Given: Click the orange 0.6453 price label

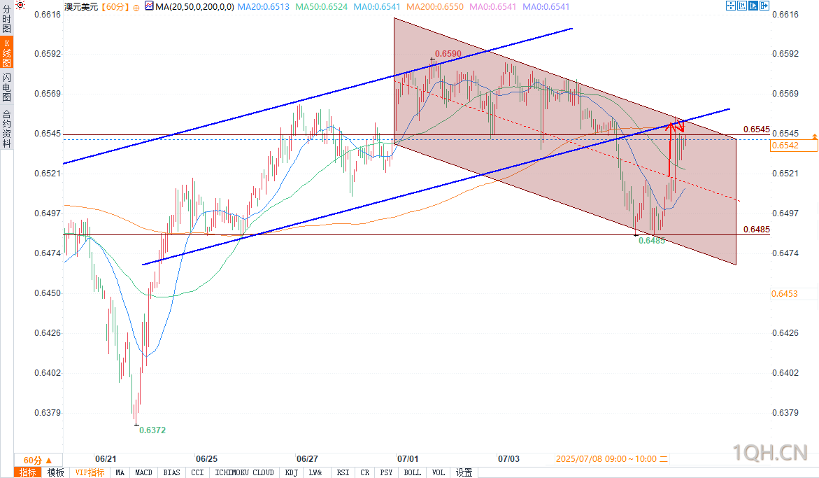Looking at the screenshot, I should coord(785,294).
